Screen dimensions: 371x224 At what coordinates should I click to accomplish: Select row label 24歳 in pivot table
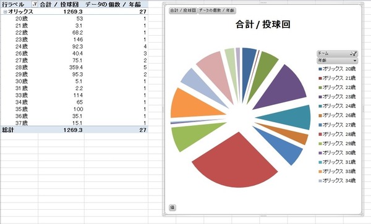[x=22, y=46]
